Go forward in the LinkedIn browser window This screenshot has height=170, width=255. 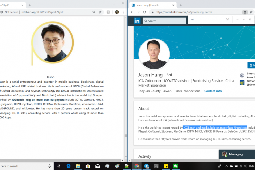tap(138, 12)
